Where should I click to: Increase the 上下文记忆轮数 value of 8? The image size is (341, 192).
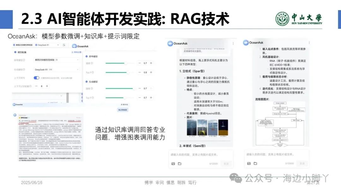pos(47,86)
